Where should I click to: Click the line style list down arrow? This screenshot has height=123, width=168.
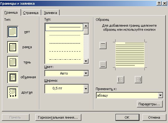[86, 61]
